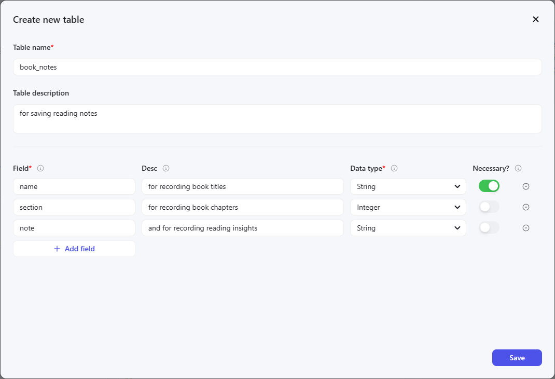Remove the note field row
Image resolution: width=555 pixels, height=379 pixels.
[525, 228]
